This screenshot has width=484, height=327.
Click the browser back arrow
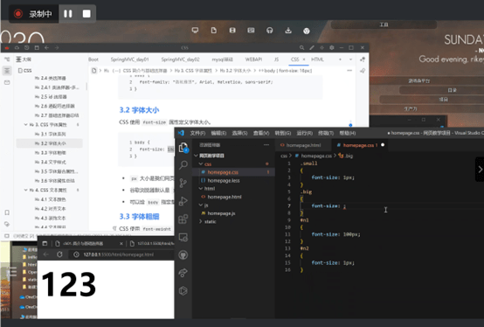pyautogui.click(x=46, y=254)
